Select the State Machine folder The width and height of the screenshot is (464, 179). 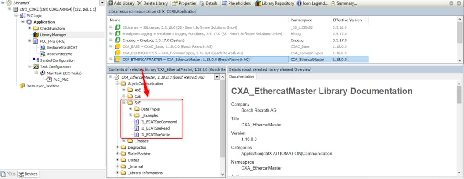point(136,154)
